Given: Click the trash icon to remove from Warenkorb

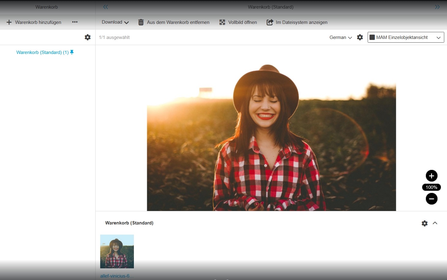Looking at the screenshot, I should (x=141, y=22).
